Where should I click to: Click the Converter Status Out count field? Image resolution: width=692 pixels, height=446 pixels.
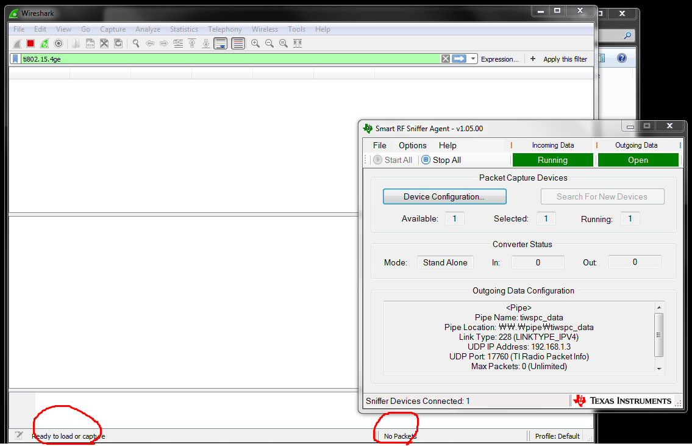click(x=635, y=262)
